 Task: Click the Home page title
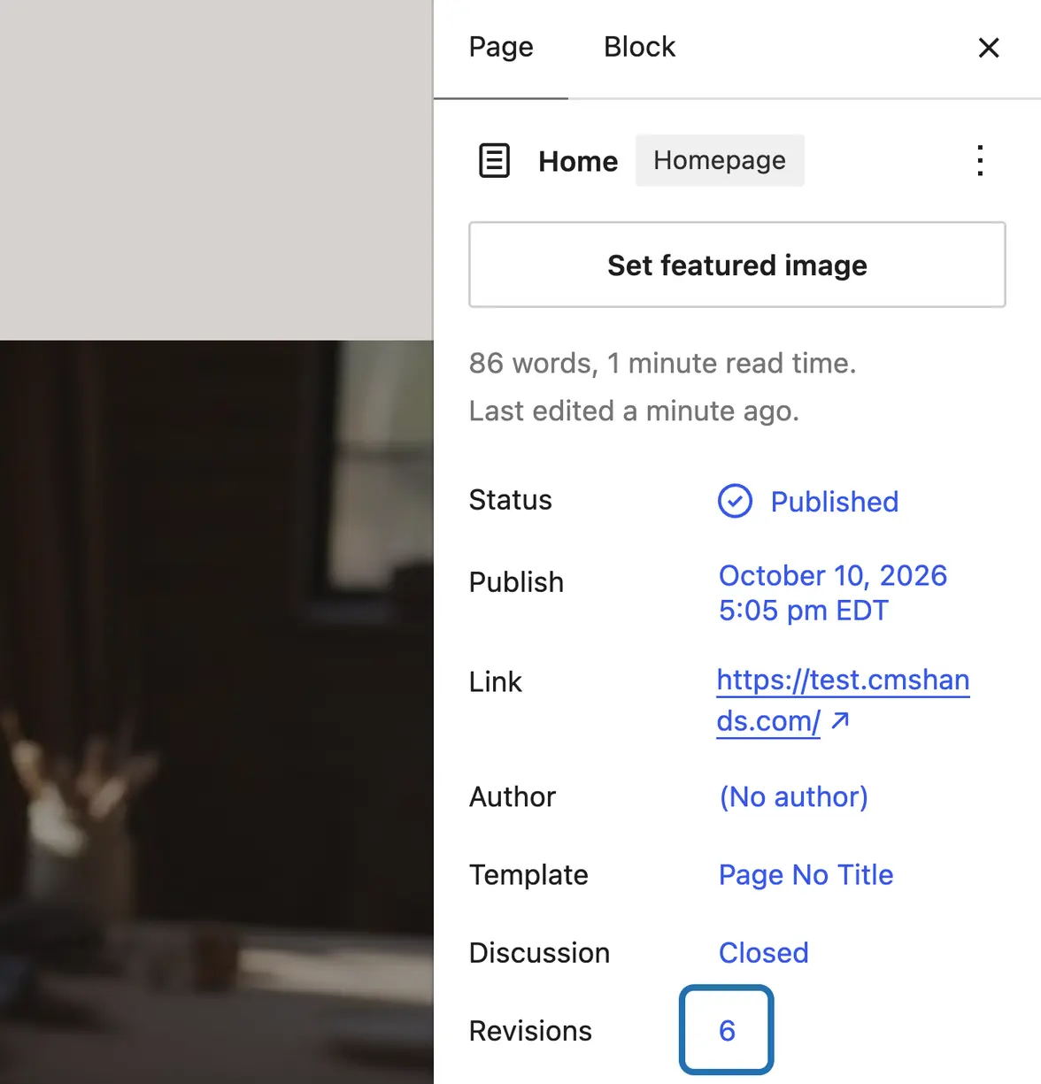pyautogui.click(x=578, y=161)
